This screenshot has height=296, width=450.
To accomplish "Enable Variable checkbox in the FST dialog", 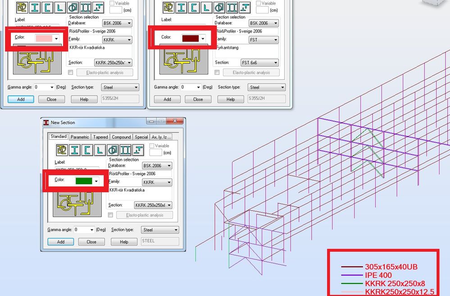I will [258, 3].
